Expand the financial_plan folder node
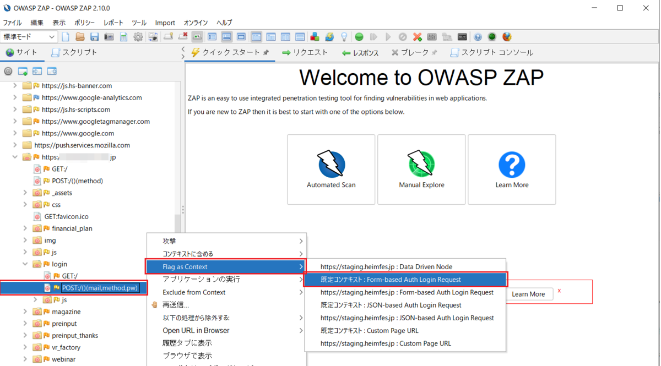661x366 pixels. pos(25,228)
